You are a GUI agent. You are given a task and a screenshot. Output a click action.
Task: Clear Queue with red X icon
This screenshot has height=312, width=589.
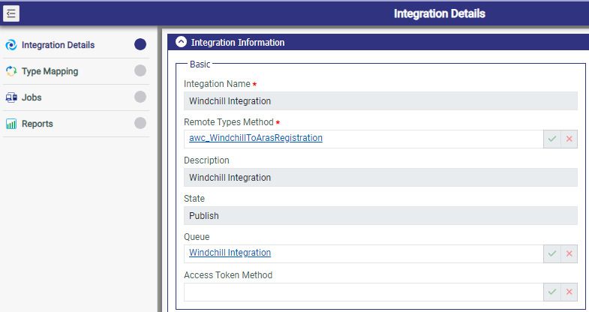tap(569, 253)
